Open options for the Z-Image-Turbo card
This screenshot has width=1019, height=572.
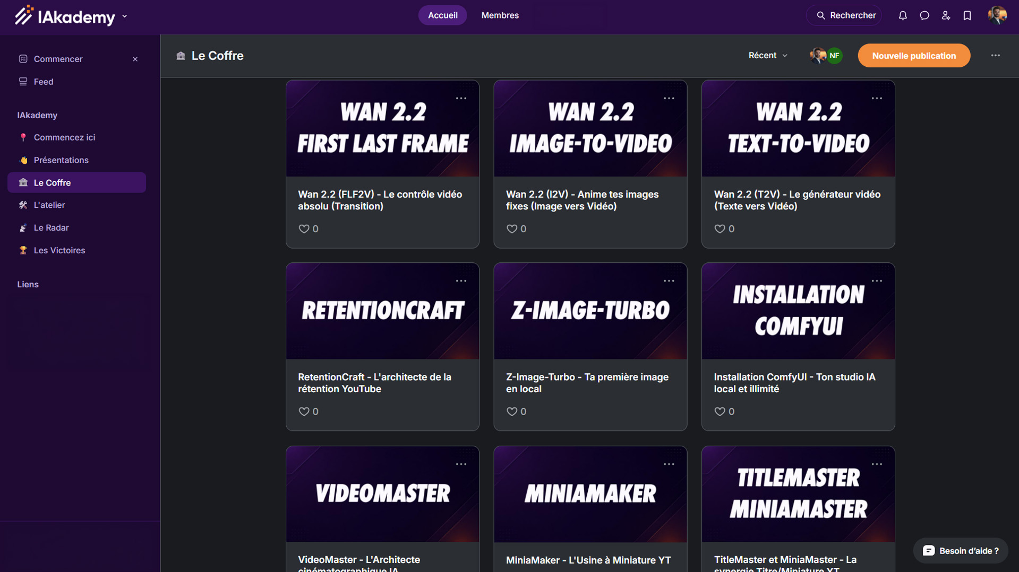pyautogui.click(x=669, y=281)
